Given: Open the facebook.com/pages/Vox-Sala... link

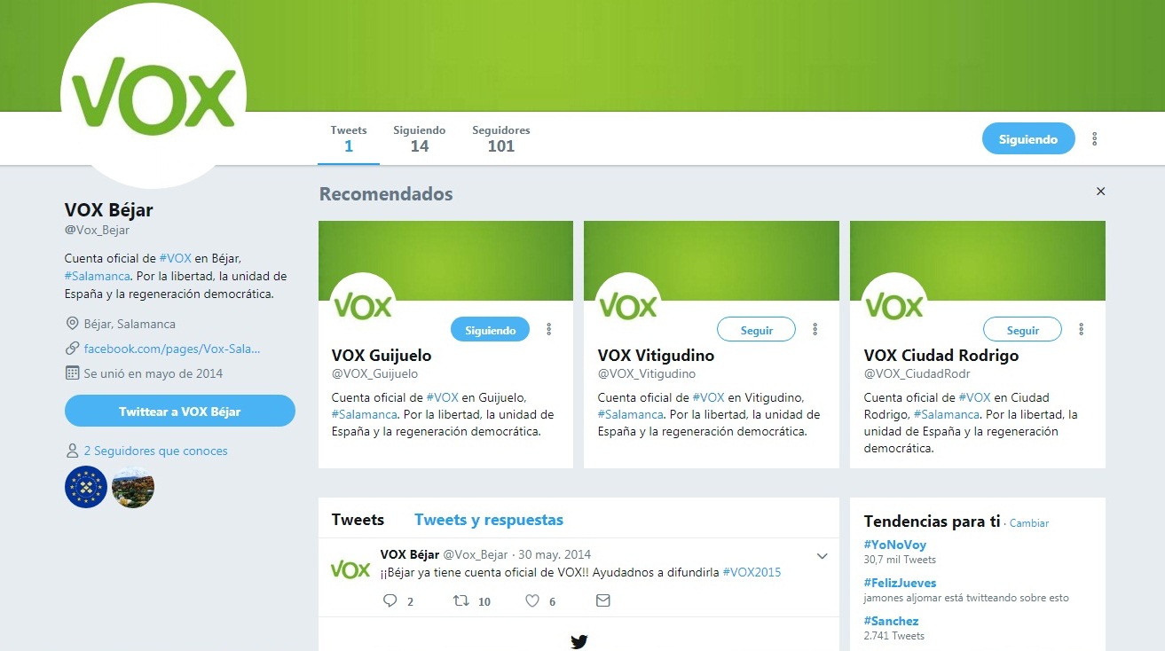Looking at the screenshot, I should pyautogui.click(x=172, y=349).
